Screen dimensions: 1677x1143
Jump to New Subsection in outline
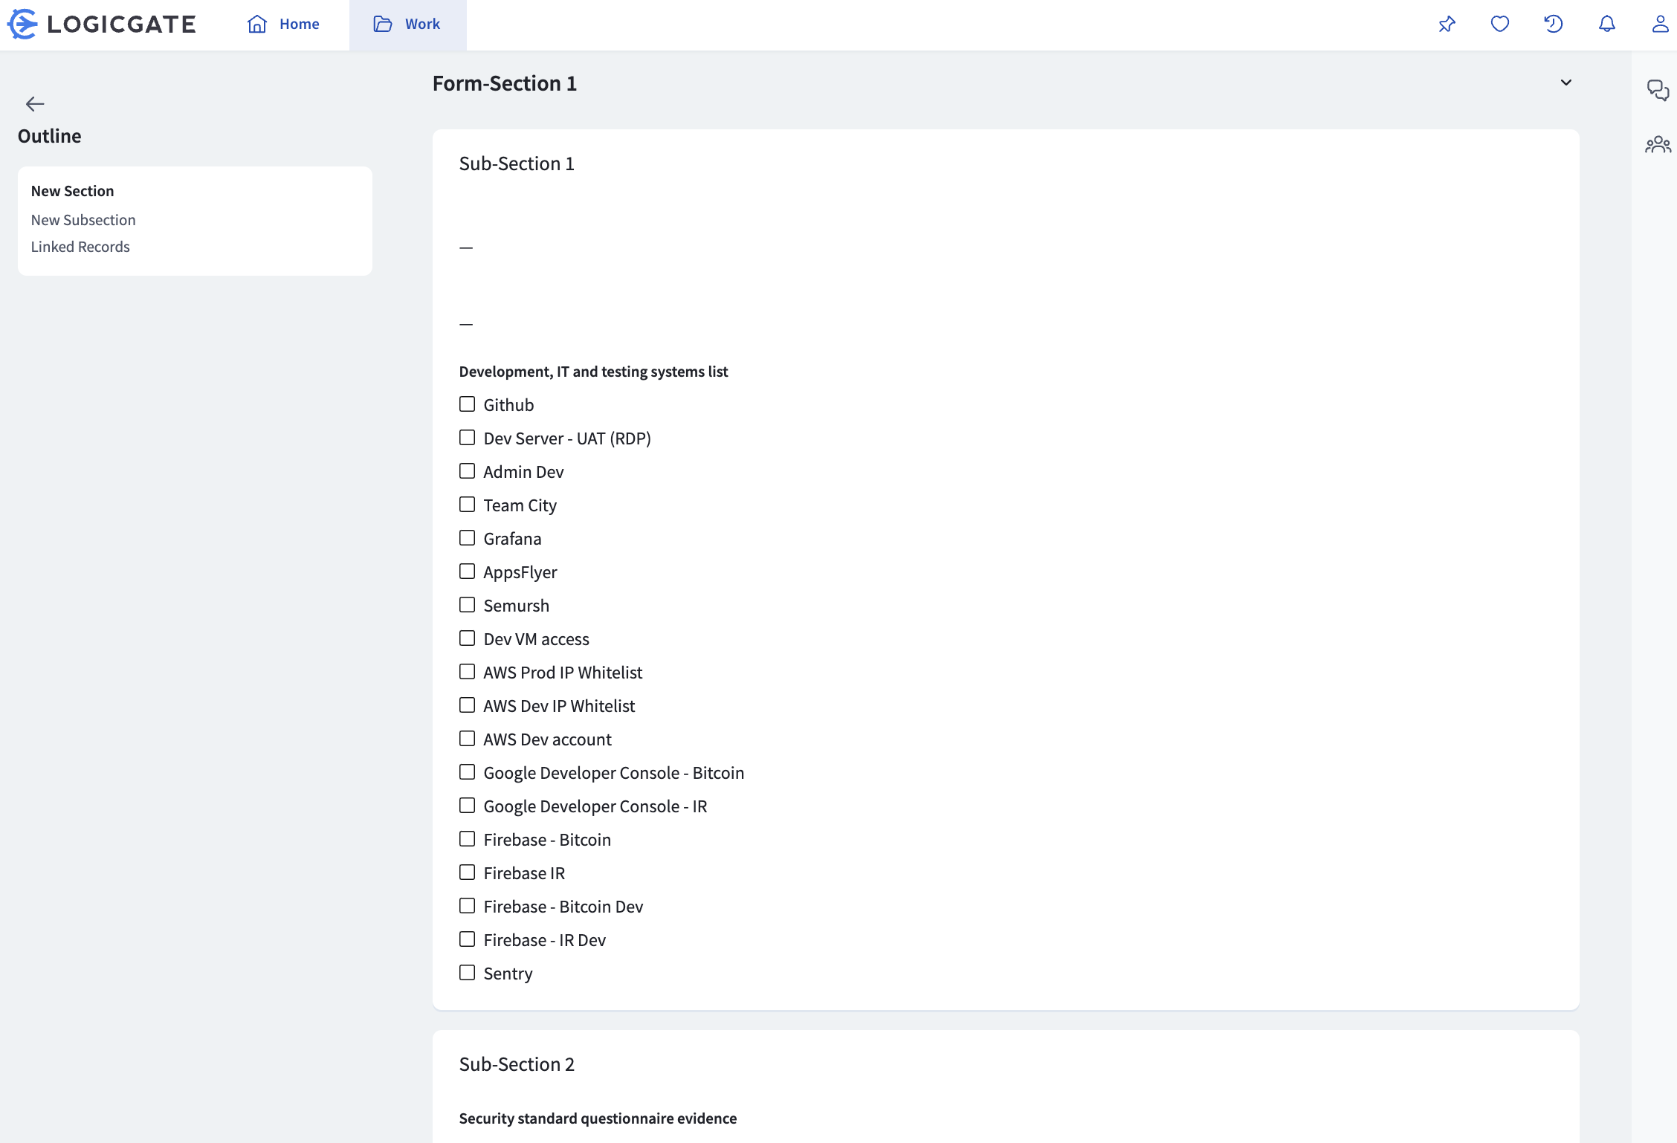click(83, 220)
